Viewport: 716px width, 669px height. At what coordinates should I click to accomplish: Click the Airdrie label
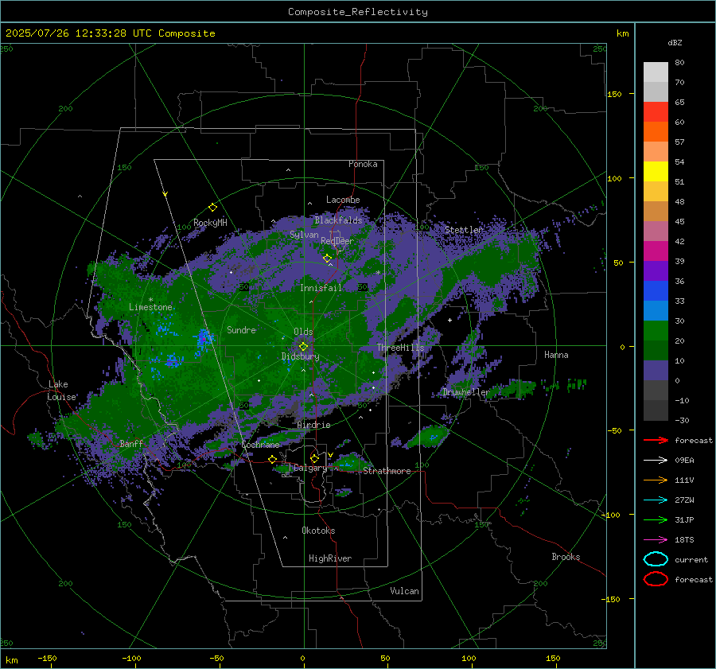point(313,425)
